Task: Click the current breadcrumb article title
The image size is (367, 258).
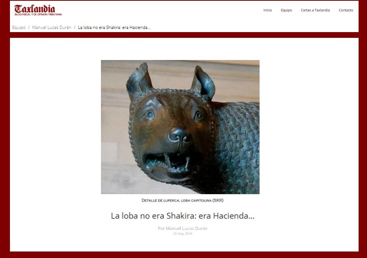Action: pyautogui.click(x=114, y=28)
